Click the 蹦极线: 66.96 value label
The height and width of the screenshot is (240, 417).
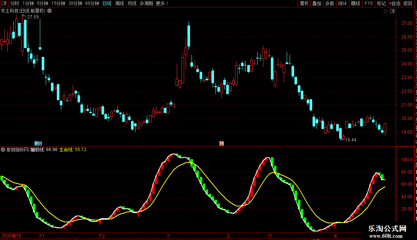tap(44, 150)
